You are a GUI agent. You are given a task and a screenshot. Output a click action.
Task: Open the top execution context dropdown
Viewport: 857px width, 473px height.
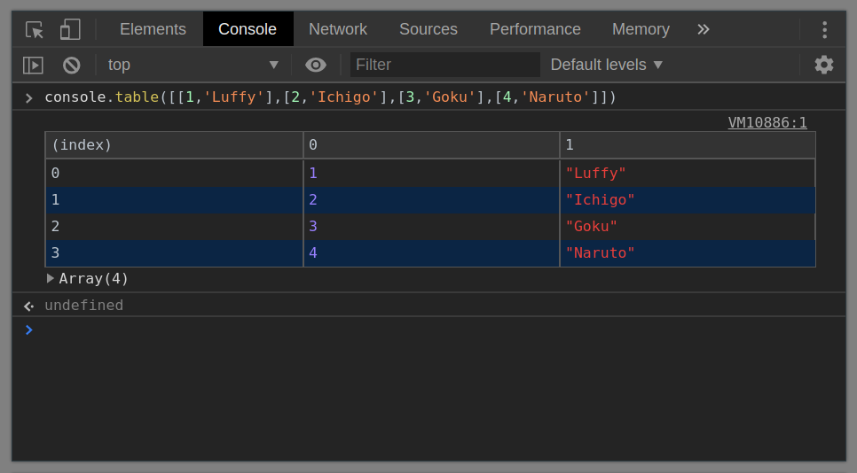tap(193, 65)
